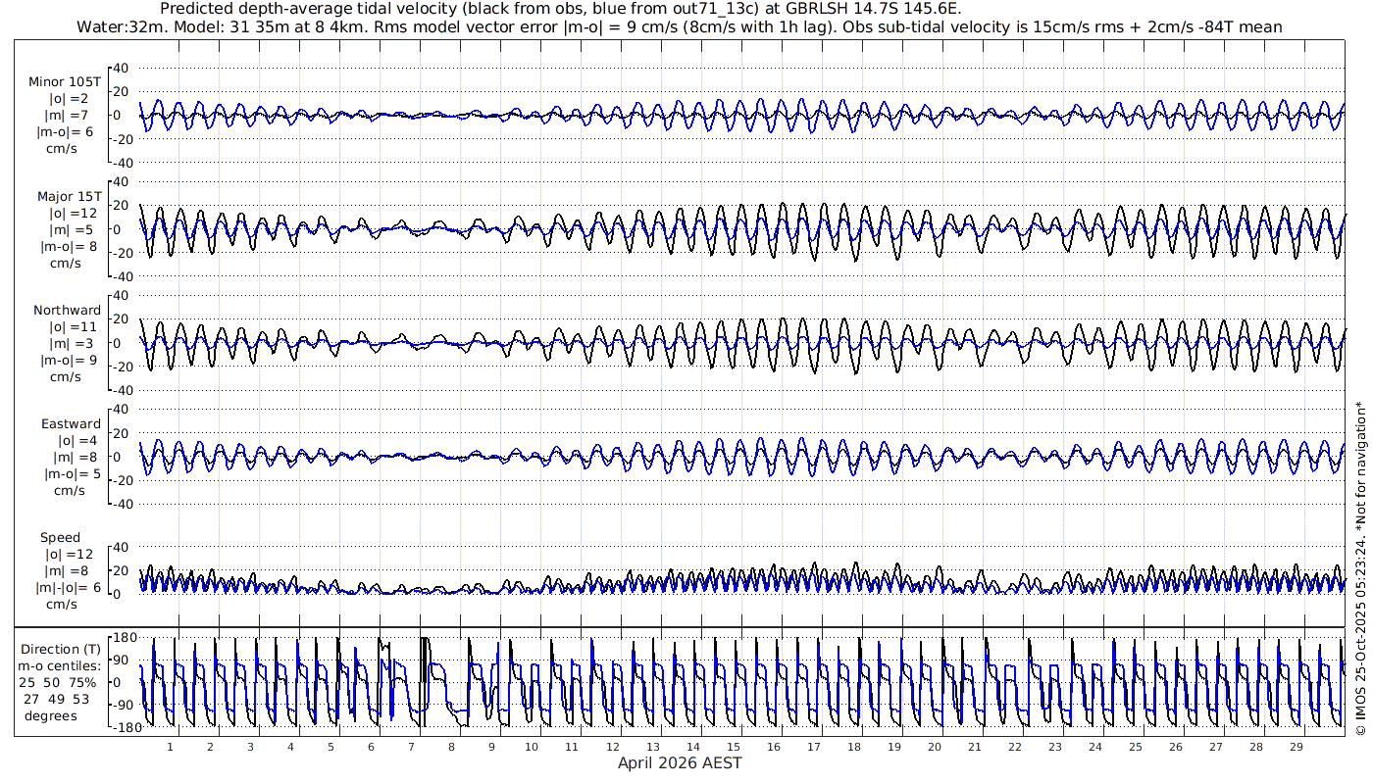Click the day "8" date axis label
1373x784 pixels.
(451, 747)
